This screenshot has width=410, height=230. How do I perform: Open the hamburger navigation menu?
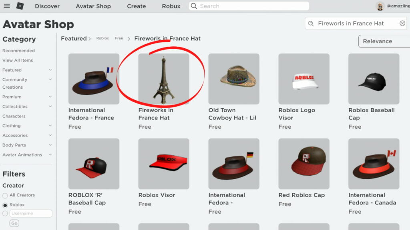[6, 6]
